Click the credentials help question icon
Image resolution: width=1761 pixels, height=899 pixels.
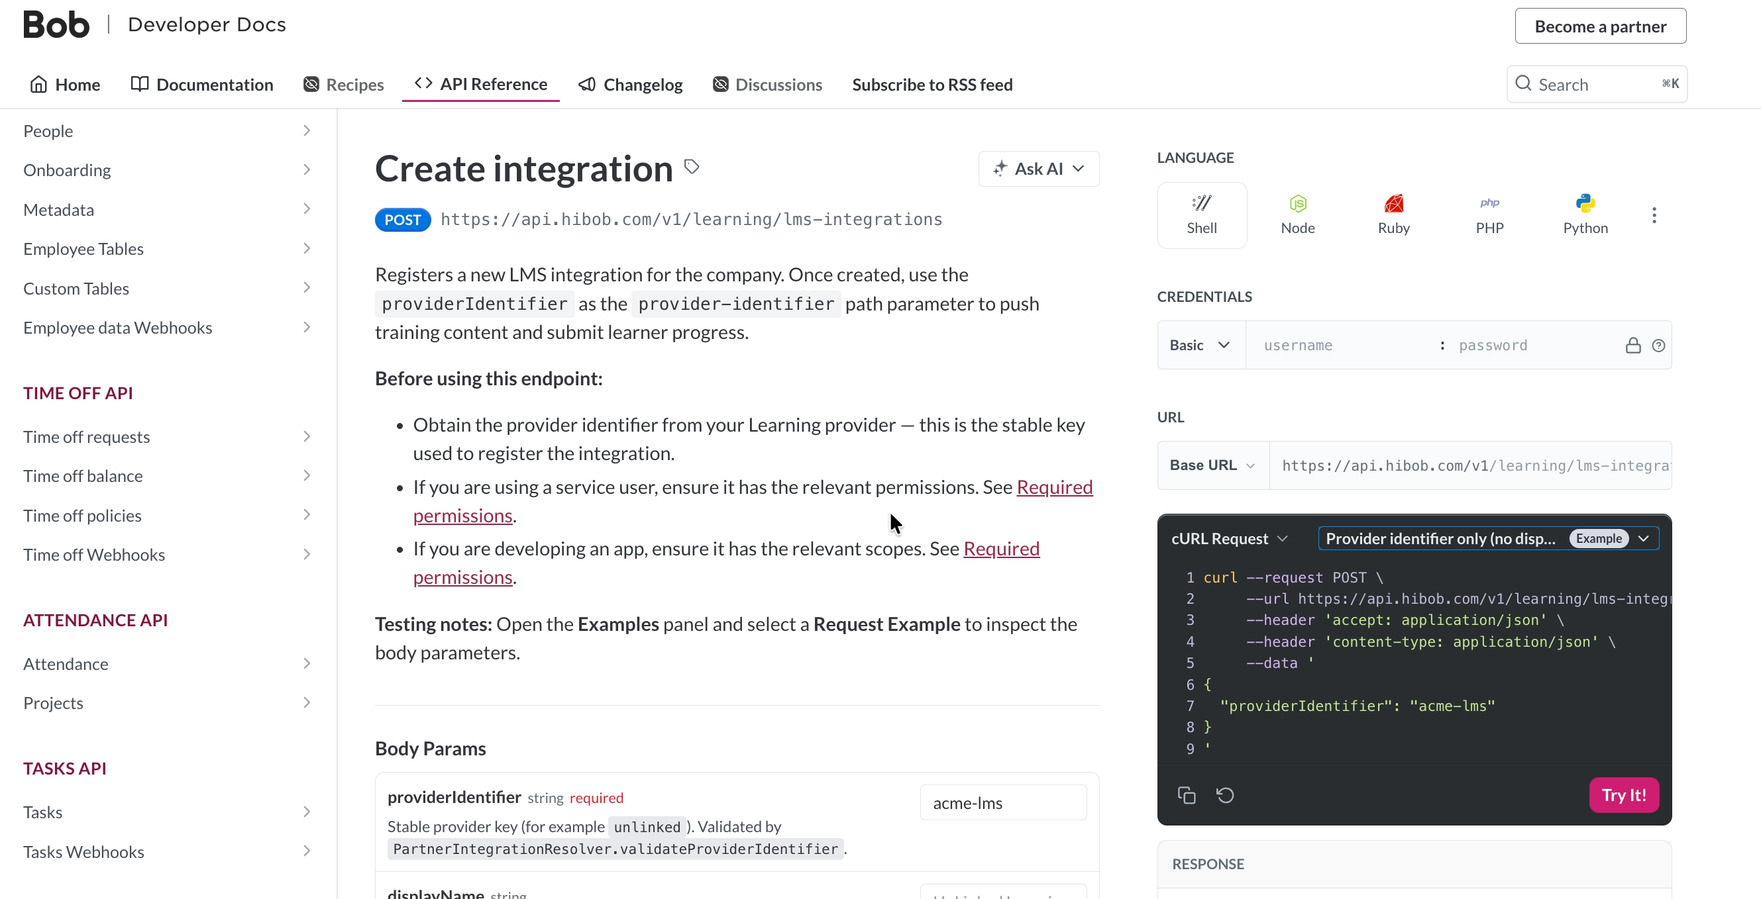[1658, 346]
